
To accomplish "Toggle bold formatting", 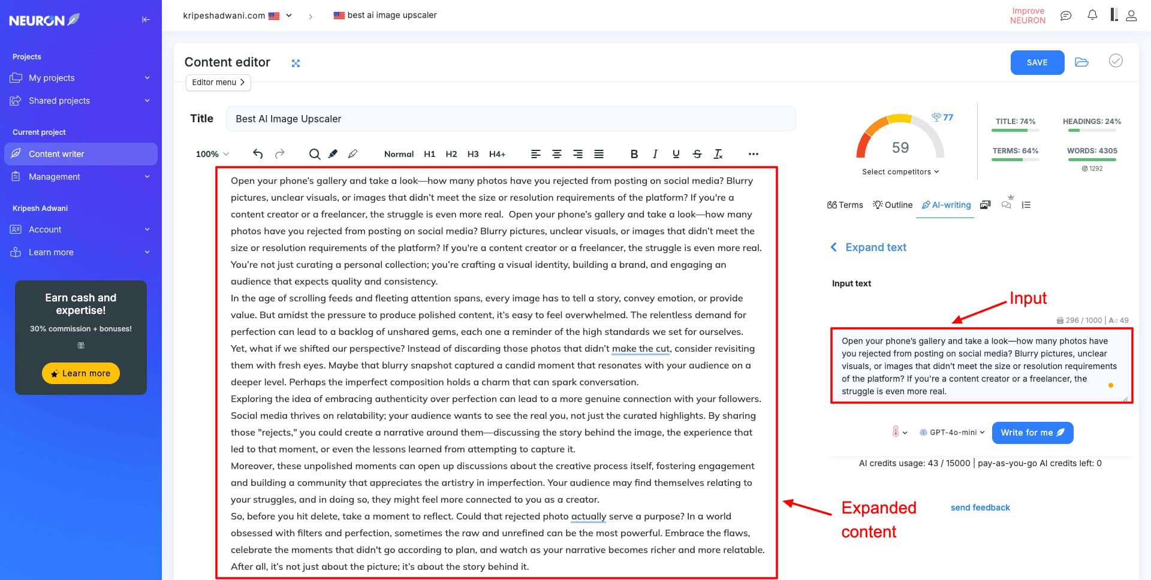I will [x=634, y=154].
